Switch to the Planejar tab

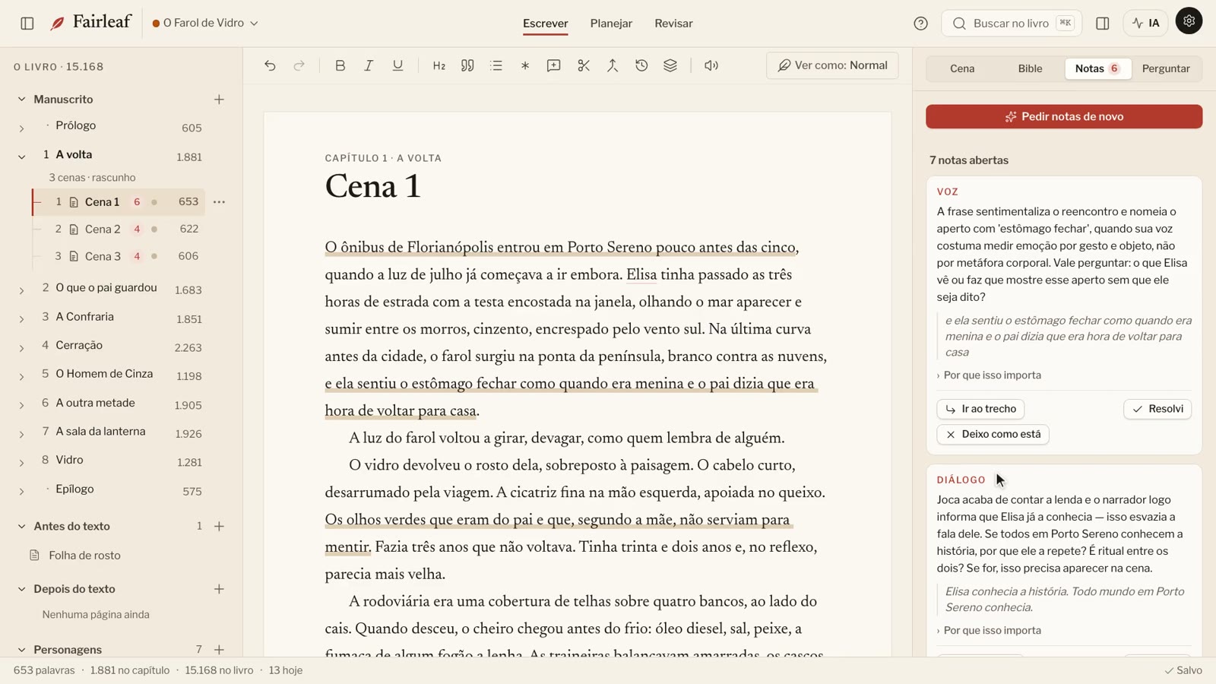[611, 24]
